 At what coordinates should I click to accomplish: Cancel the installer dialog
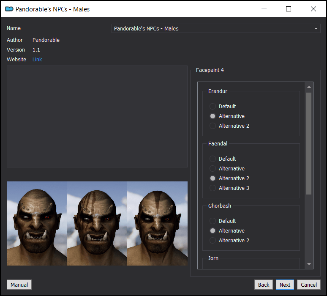309,285
